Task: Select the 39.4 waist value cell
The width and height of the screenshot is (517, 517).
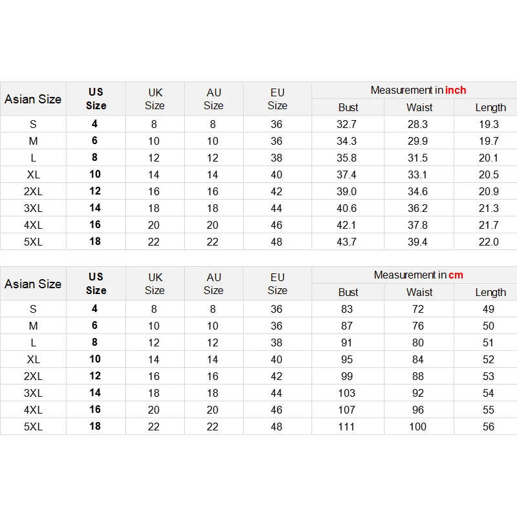Action: (418, 242)
